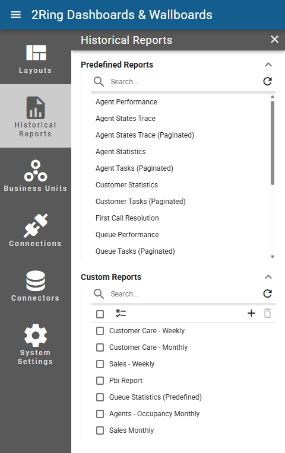Open the Queue Performance report
285x453 pixels.
coord(127,235)
